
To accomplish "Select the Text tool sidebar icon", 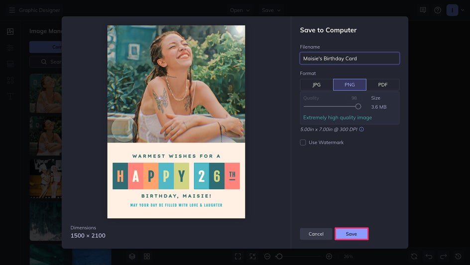I will pyautogui.click(x=10, y=96).
